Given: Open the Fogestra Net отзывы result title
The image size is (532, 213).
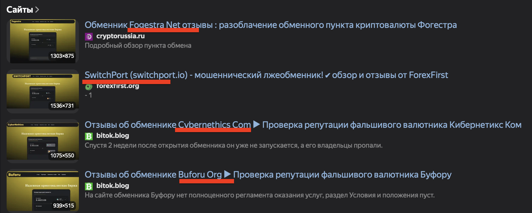Looking at the screenshot, I should click(271, 25).
